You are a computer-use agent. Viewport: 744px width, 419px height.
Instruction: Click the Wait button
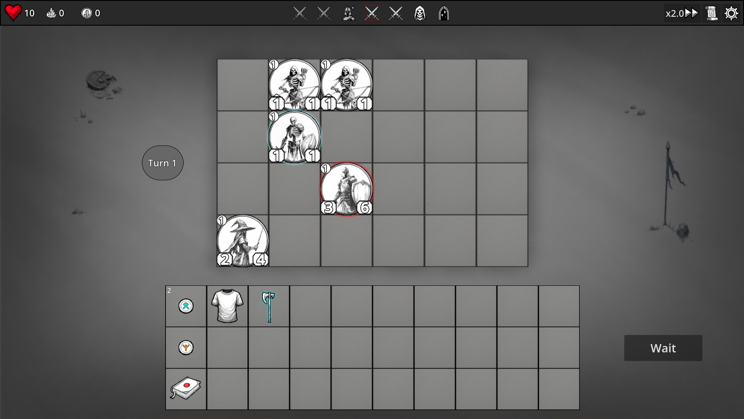point(663,348)
